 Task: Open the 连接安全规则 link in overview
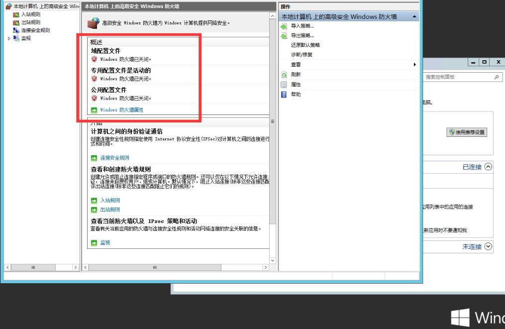114,158
